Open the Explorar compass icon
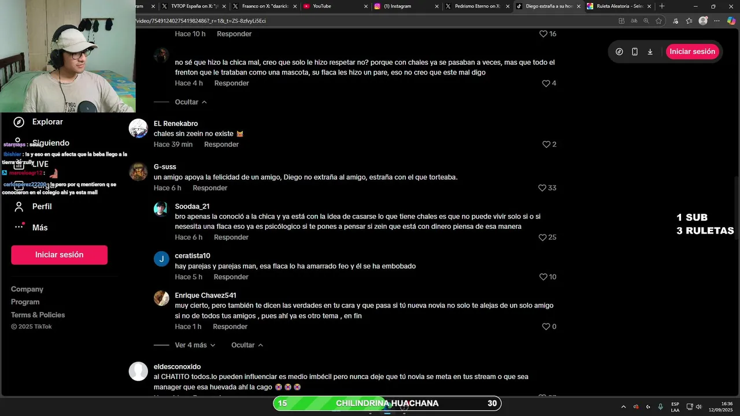Image resolution: width=740 pixels, height=416 pixels. click(19, 122)
